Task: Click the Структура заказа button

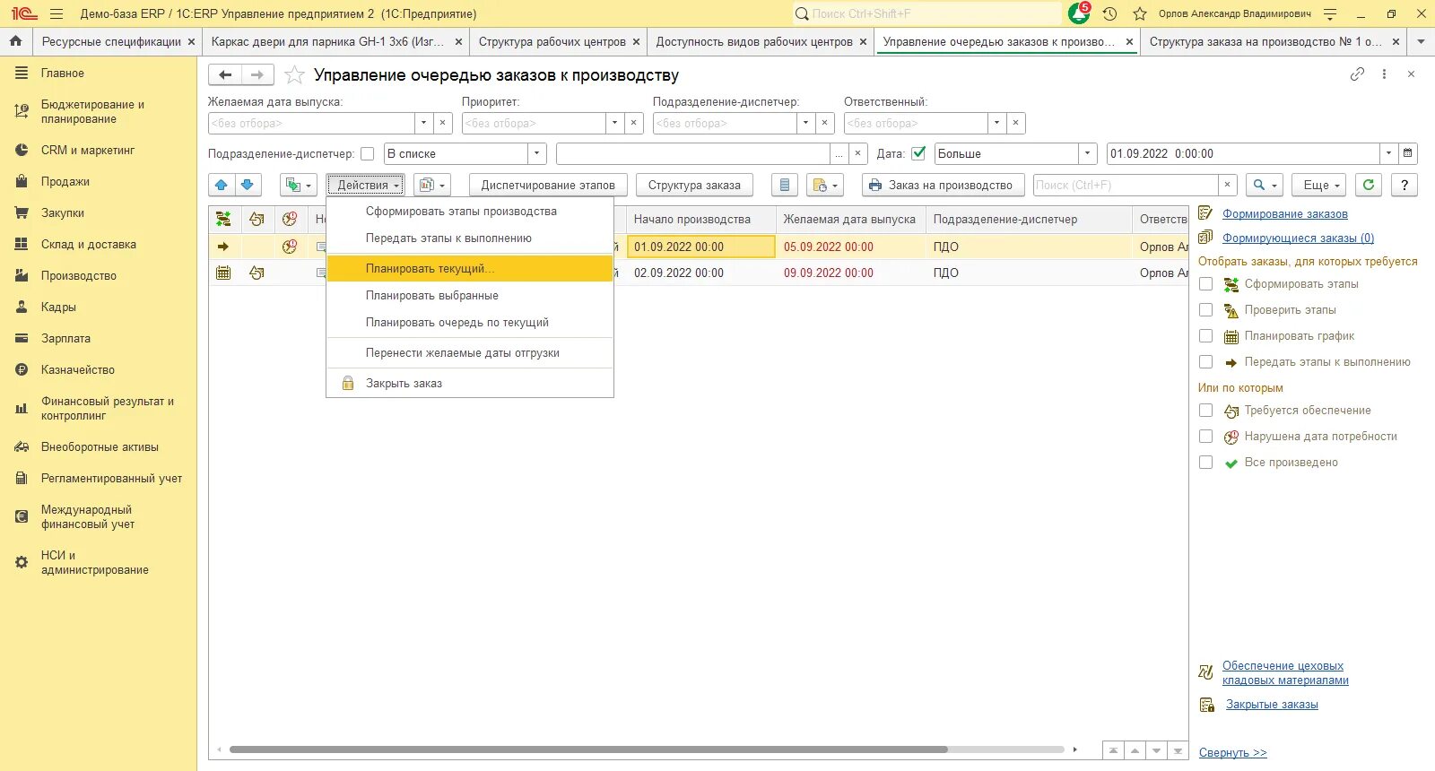Action: point(694,185)
